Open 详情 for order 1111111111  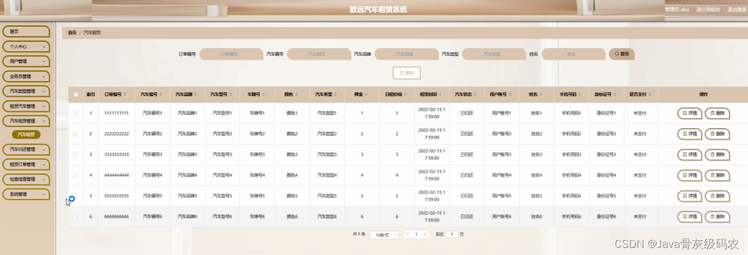pyautogui.click(x=690, y=113)
